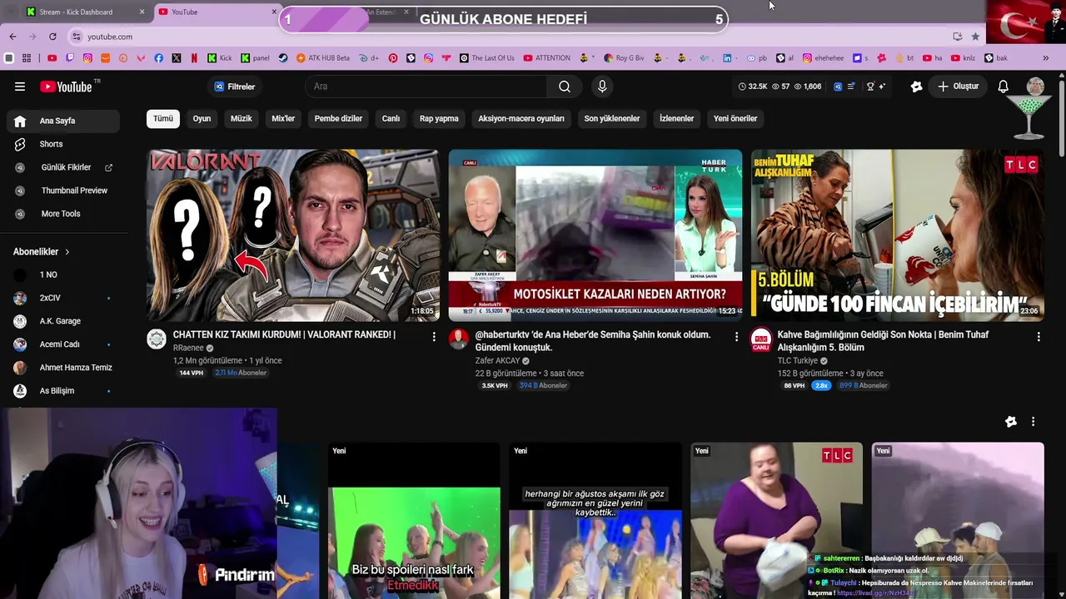Open the Instagram bookmark beside Twitch
The width and height of the screenshot is (1066, 599).
coord(87,58)
